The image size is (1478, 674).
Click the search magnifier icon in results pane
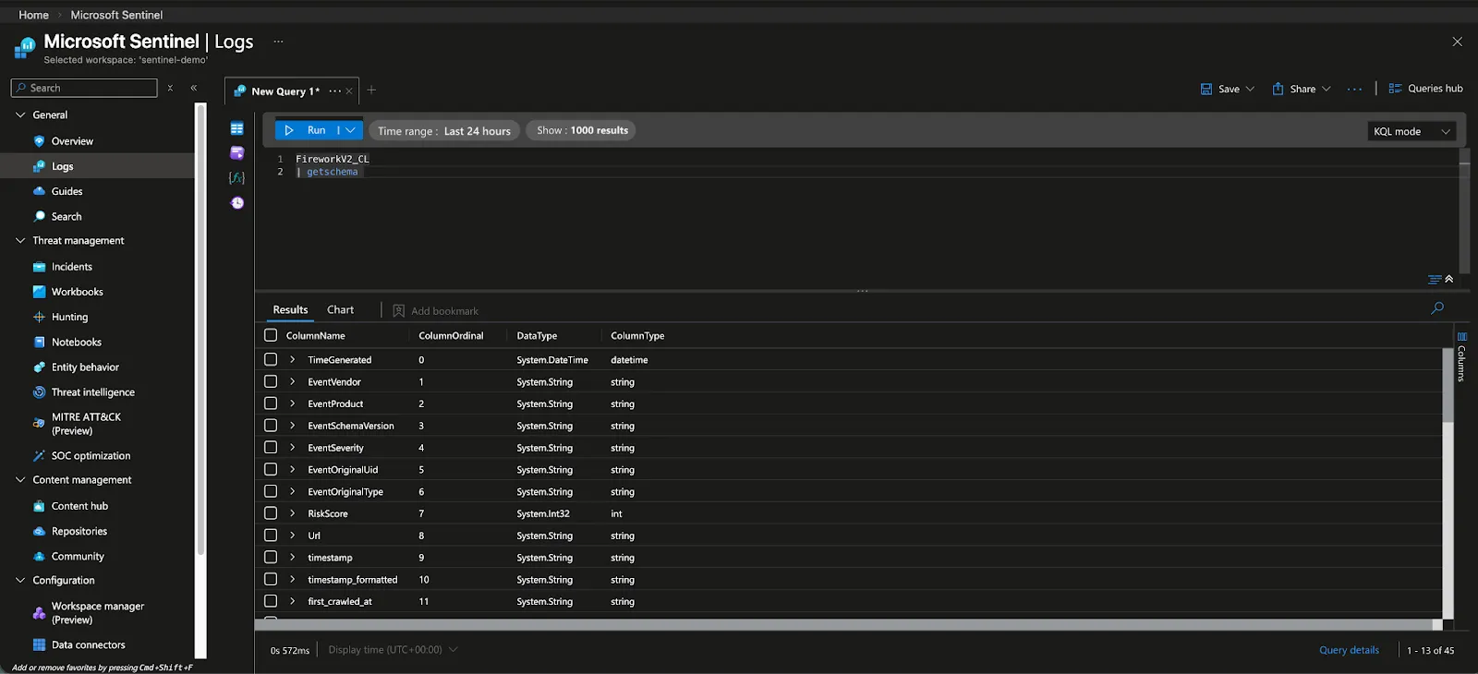pyautogui.click(x=1437, y=308)
